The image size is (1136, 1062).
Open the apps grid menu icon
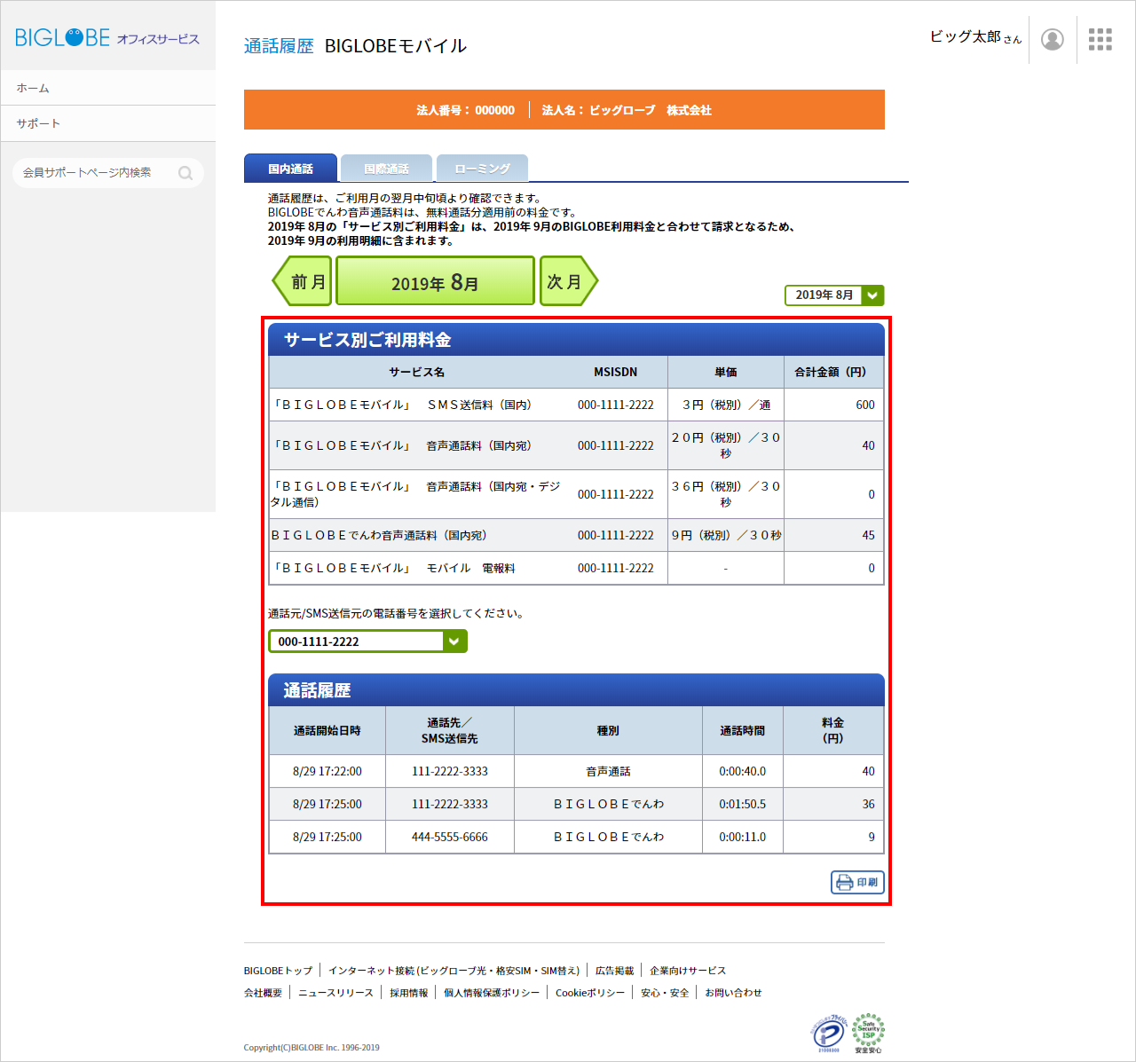coord(1100,39)
